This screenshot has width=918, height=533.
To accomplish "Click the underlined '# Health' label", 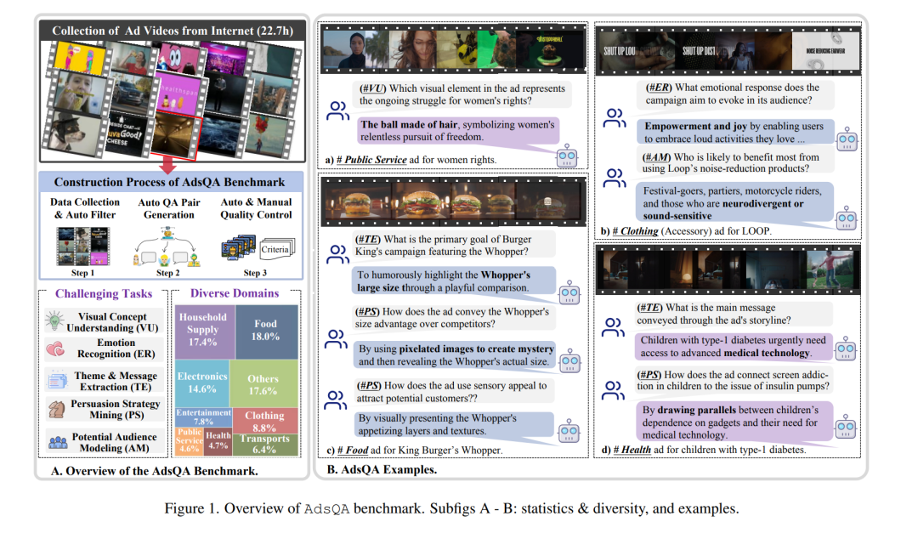I will [632, 450].
